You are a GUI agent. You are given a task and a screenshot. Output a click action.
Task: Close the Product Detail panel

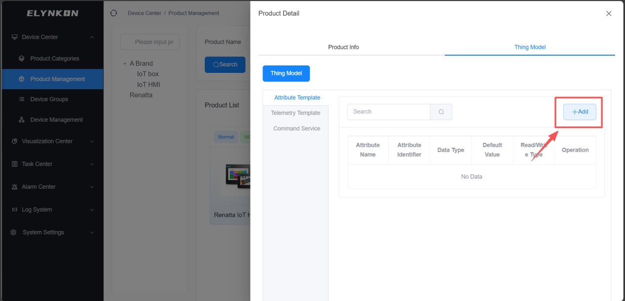pos(609,14)
